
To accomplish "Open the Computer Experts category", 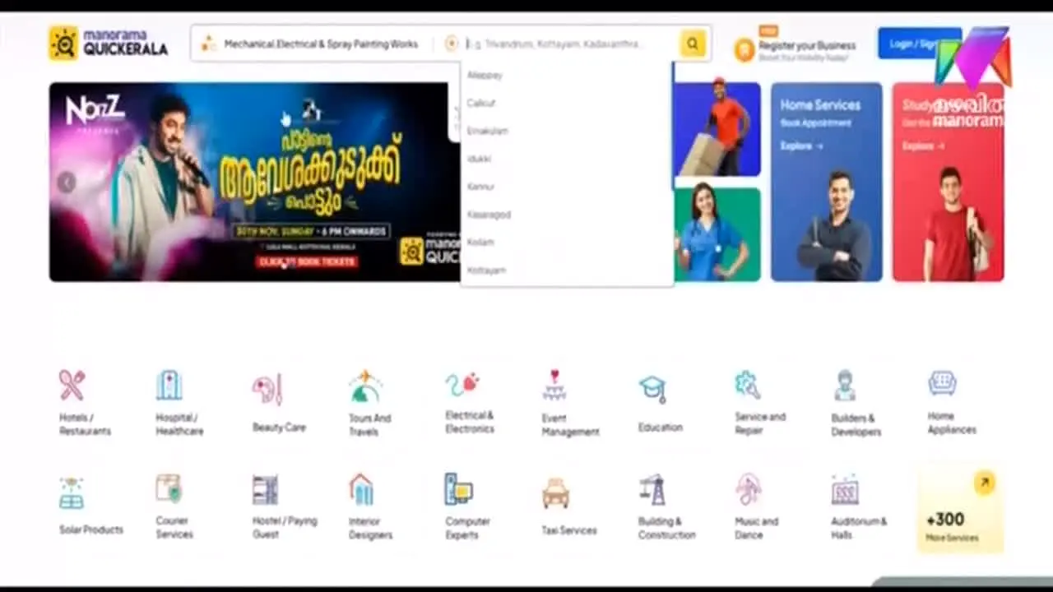I will coord(467,506).
